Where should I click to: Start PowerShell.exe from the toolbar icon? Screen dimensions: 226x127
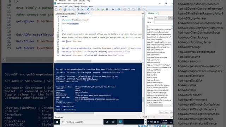[x=119, y=10]
